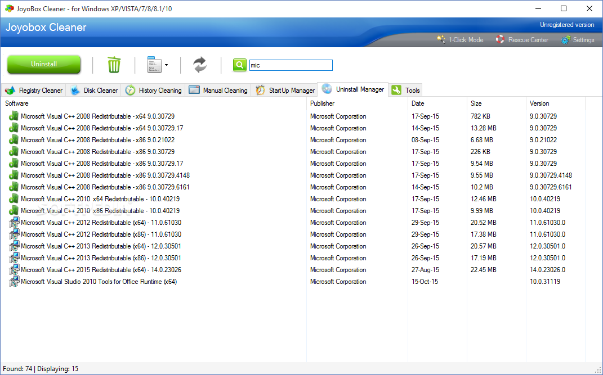This screenshot has height=375, width=603.
Task: Switch to the Disk Cleaner tab
Action: pyautogui.click(x=93, y=90)
